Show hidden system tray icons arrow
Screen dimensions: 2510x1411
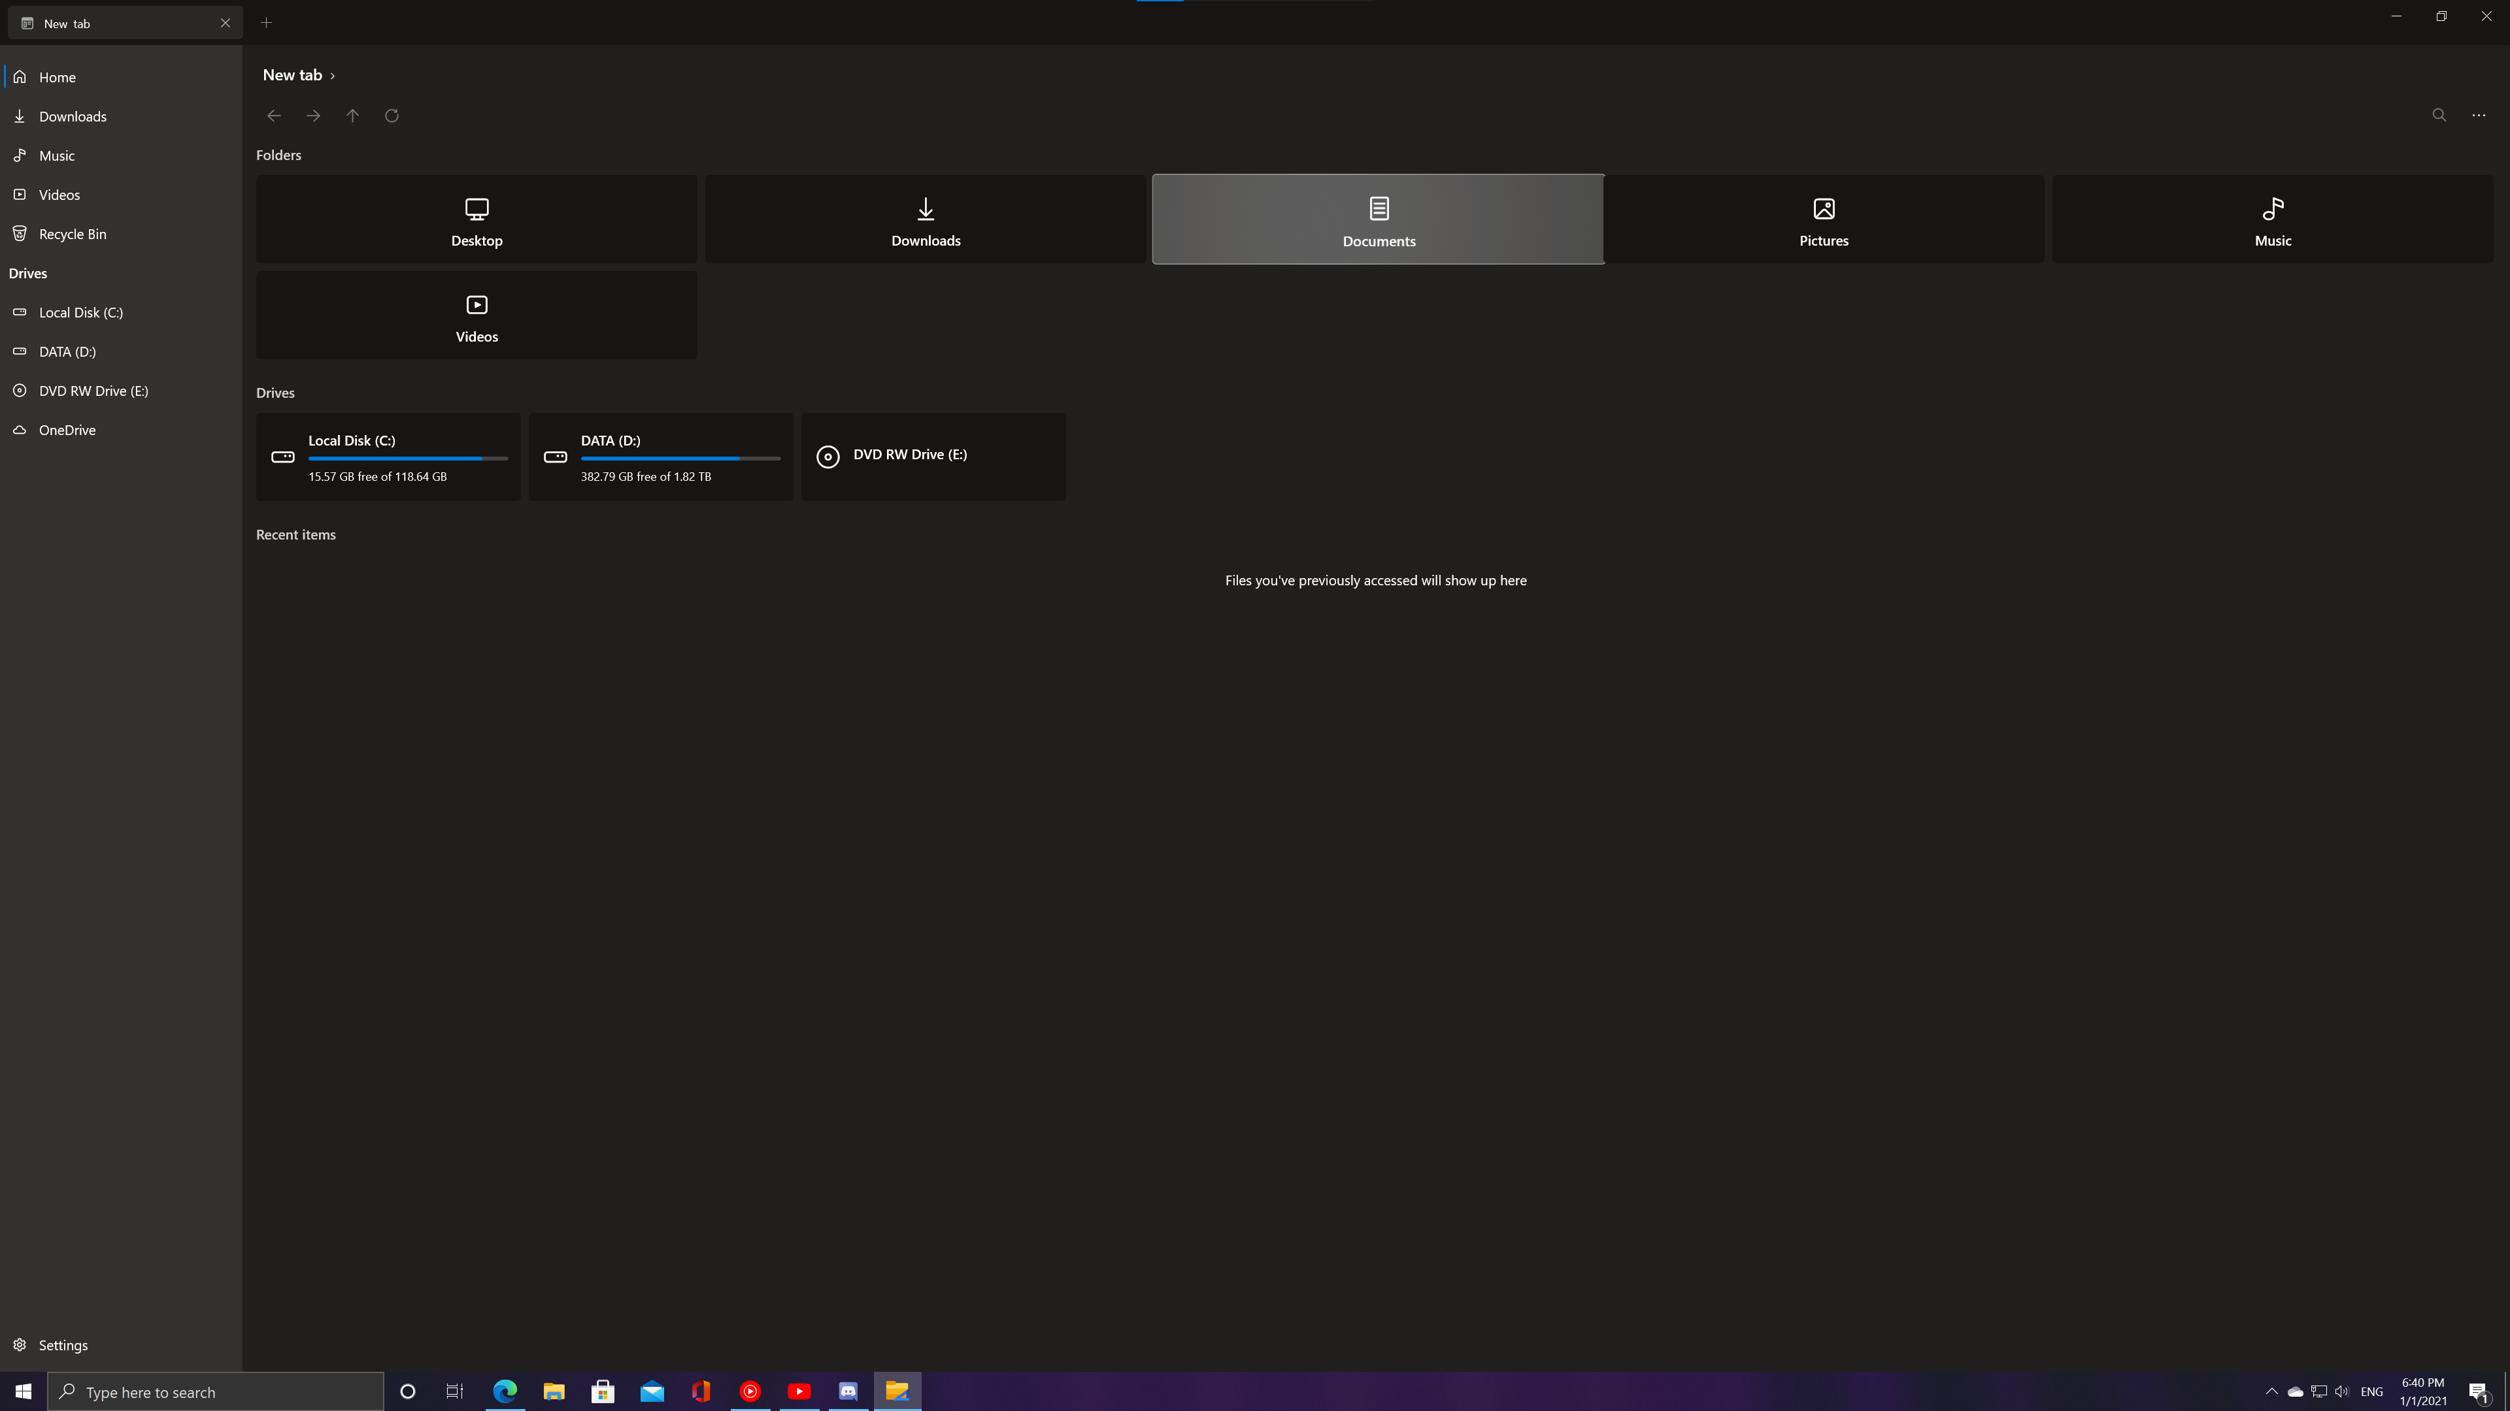2271,1391
